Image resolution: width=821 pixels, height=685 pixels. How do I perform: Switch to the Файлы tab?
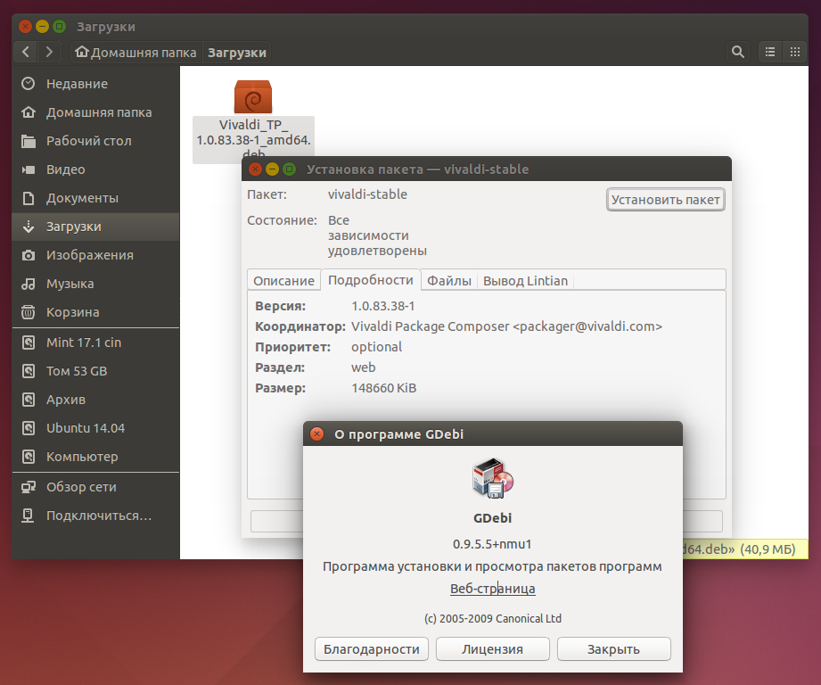(448, 281)
